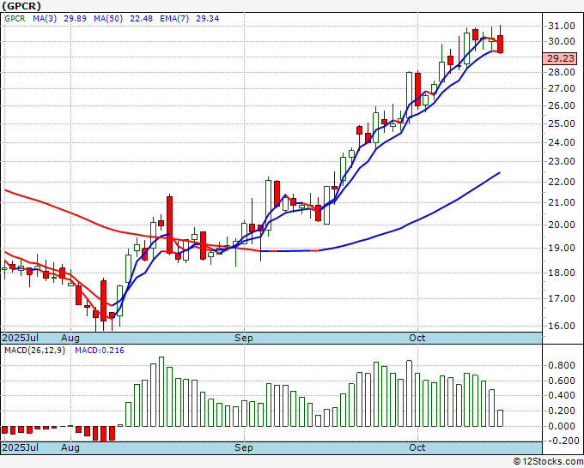Click the 31.00 price axis label

[562, 26]
